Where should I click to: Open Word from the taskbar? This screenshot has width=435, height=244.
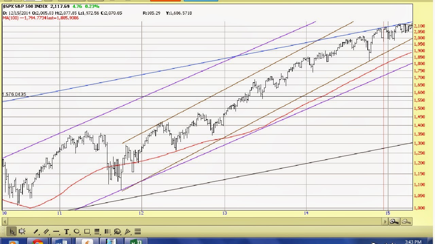click(61, 242)
